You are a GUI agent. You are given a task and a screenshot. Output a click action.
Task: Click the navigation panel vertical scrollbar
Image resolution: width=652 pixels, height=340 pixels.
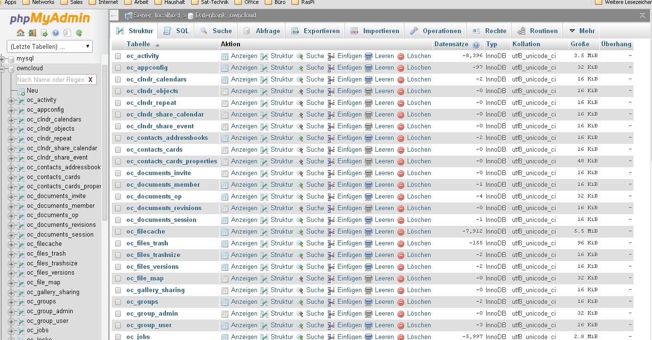pyautogui.click(x=104, y=141)
